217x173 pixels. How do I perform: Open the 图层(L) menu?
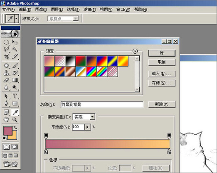57,10
